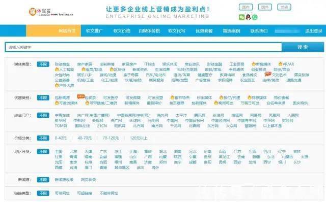Filter by 机械/工业 media type
Viewport: 326px width, 202px height.
pos(86,80)
